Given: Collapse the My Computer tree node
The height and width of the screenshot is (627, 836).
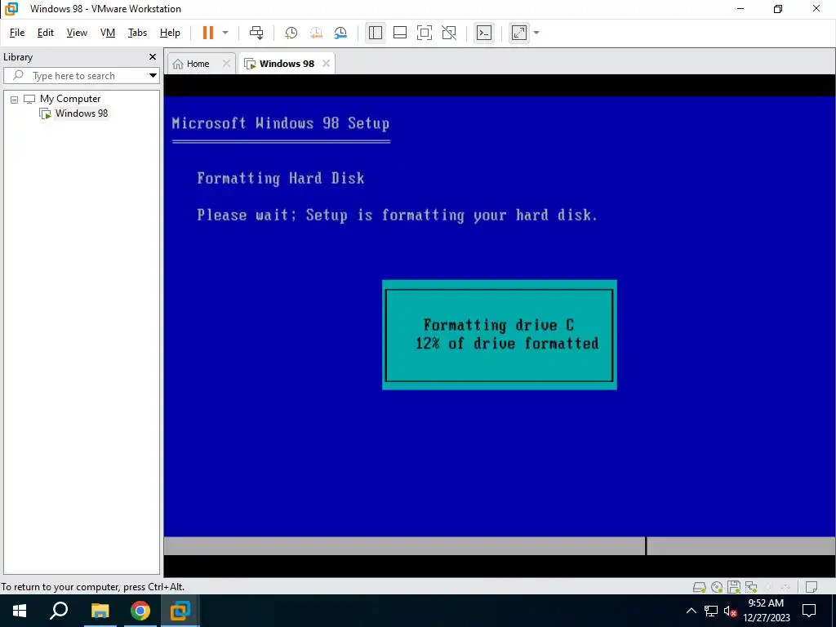Looking at the screenshot, I should tap(15, 99).
